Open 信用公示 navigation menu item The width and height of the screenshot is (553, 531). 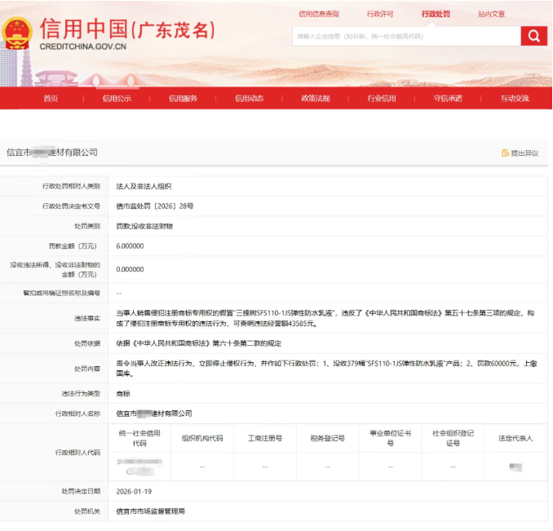tap(117, 99)
